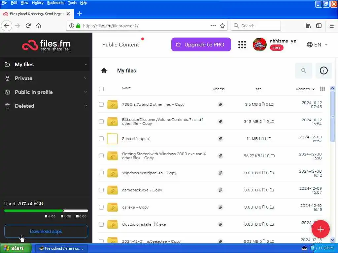Focus the Firefox Search input field
Viewport: 338px width, 253px height.
coord(256,26)
